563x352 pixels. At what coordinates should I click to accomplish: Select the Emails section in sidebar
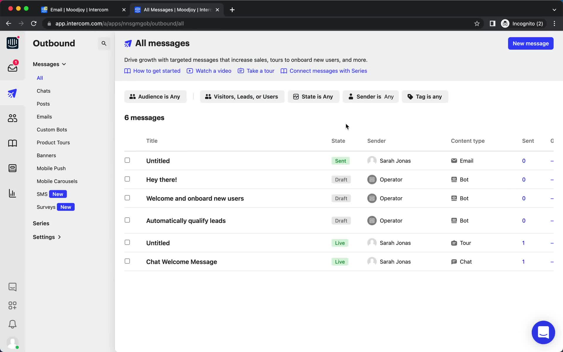coord(45,116)
